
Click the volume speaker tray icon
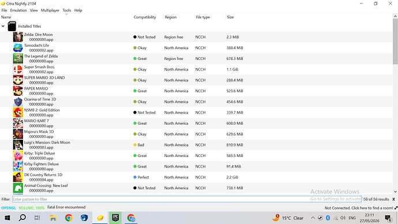coord(343,218)
